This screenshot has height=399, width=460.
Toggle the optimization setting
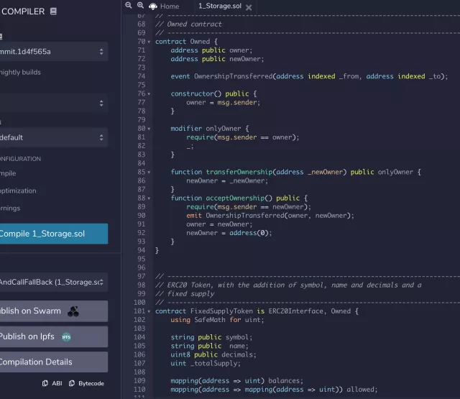(18, 191)
